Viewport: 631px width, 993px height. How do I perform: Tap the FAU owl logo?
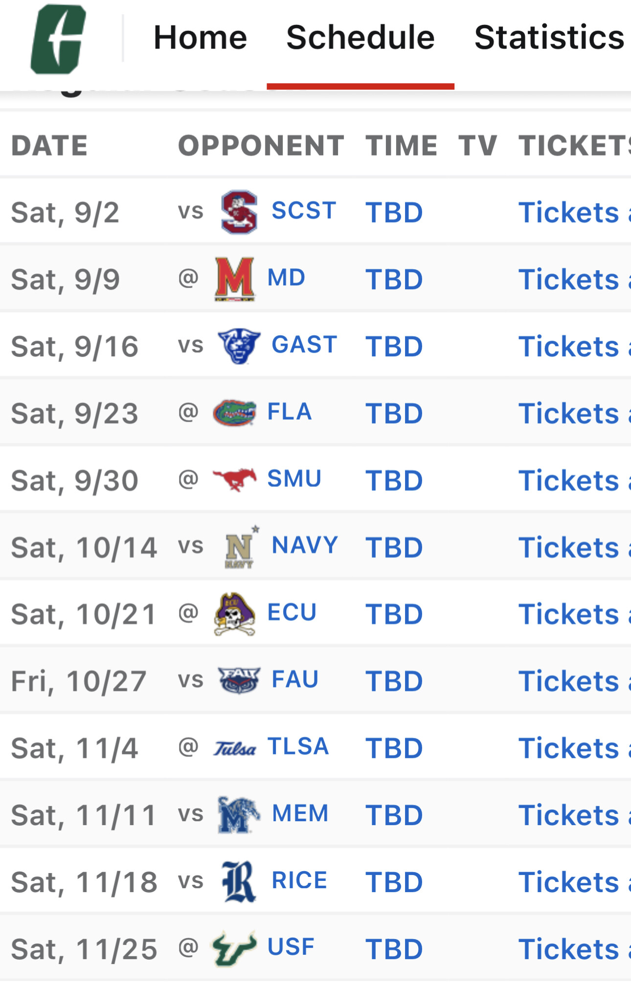[239, 680]
